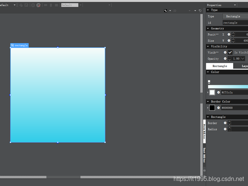The width and height of the screenshot is (248, 186).
Task: Click the Opacity value field 1.00
Action: pyautogui.click(x=236, y=59)
